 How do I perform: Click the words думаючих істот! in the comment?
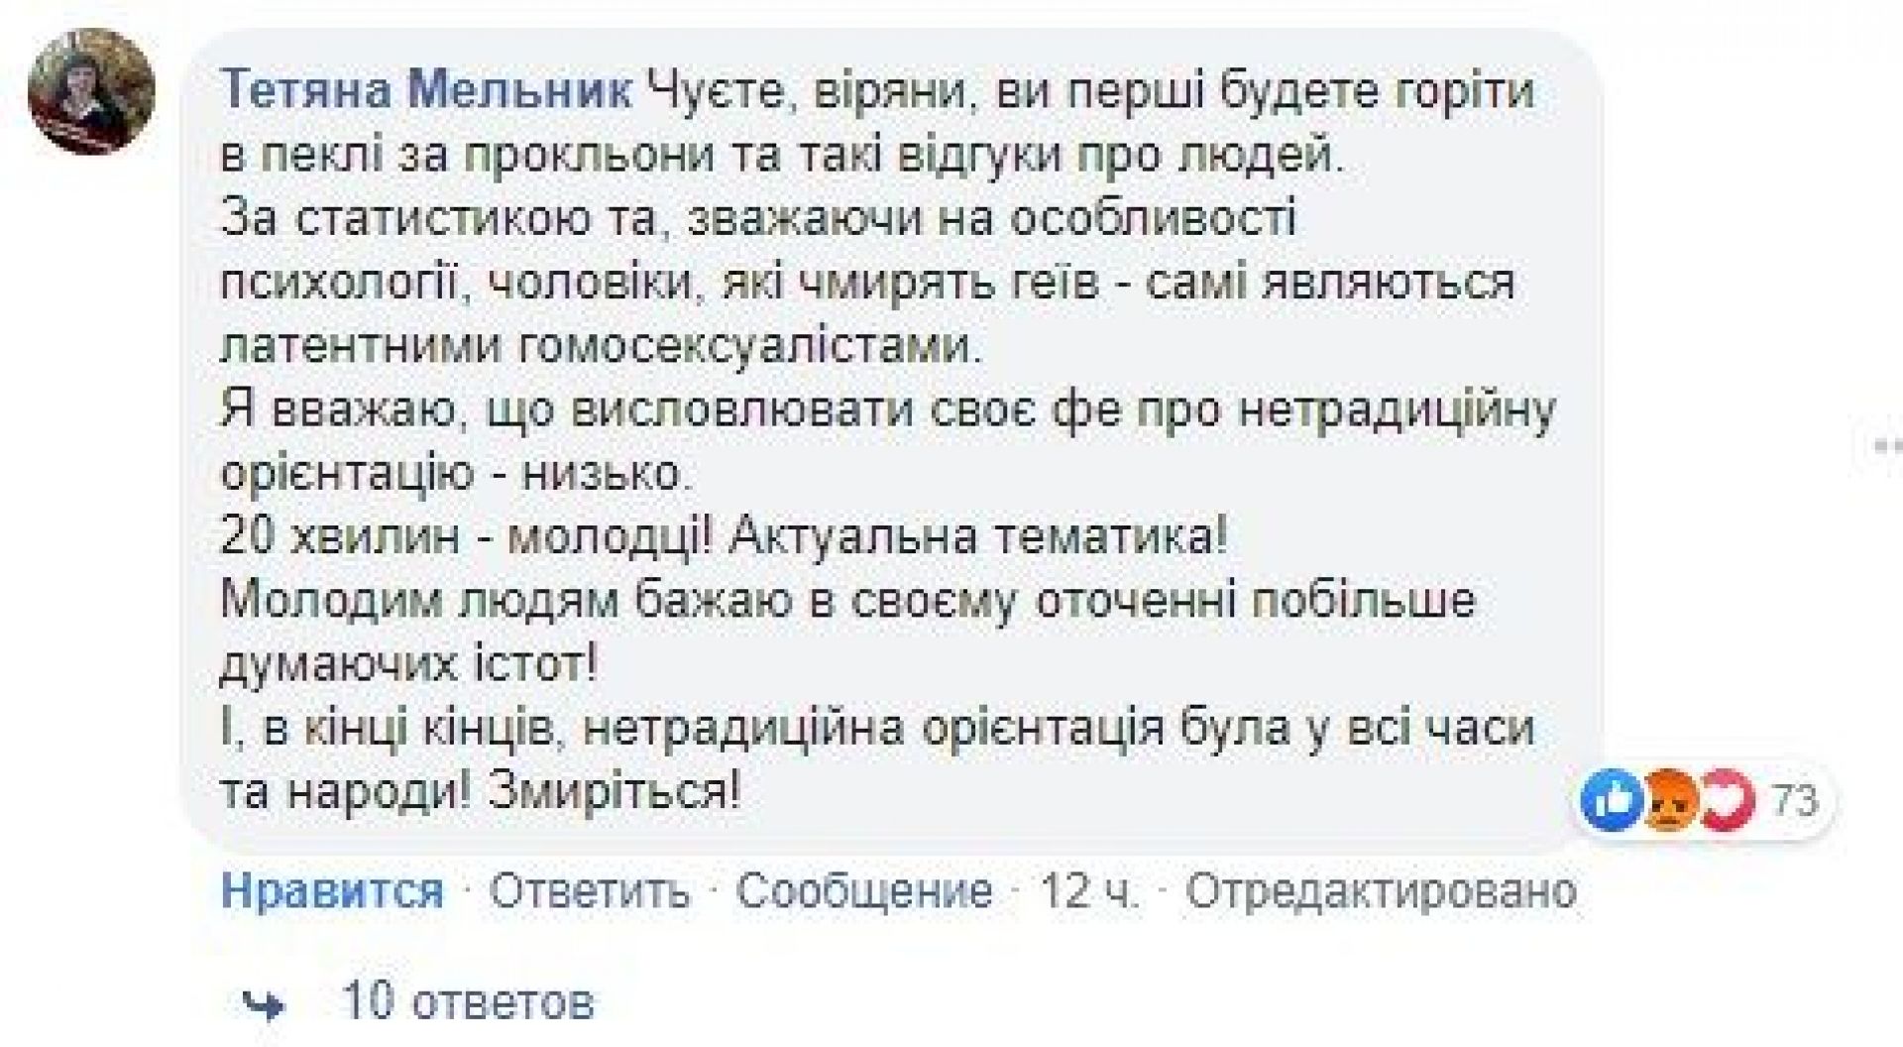(408, 665)
